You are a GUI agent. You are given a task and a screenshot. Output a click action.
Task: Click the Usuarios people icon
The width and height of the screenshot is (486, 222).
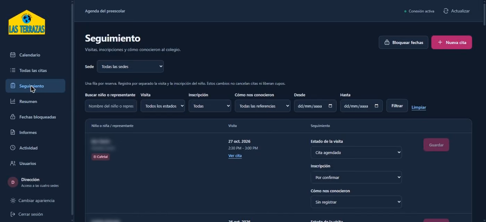[x=13, y=163]
